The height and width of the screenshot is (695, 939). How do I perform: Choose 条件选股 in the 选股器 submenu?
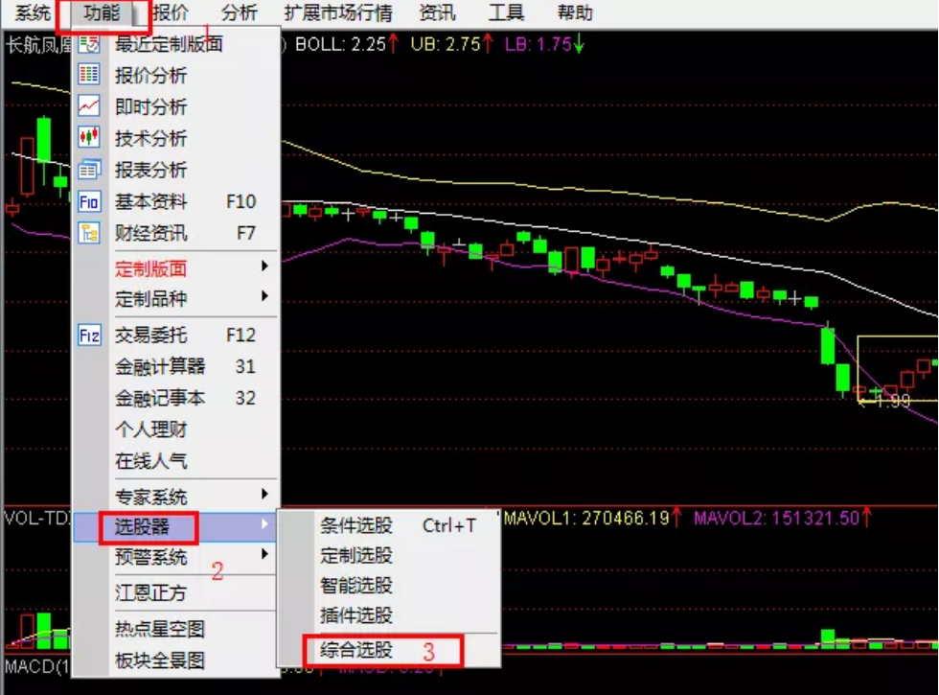click(x=356, y=525)
